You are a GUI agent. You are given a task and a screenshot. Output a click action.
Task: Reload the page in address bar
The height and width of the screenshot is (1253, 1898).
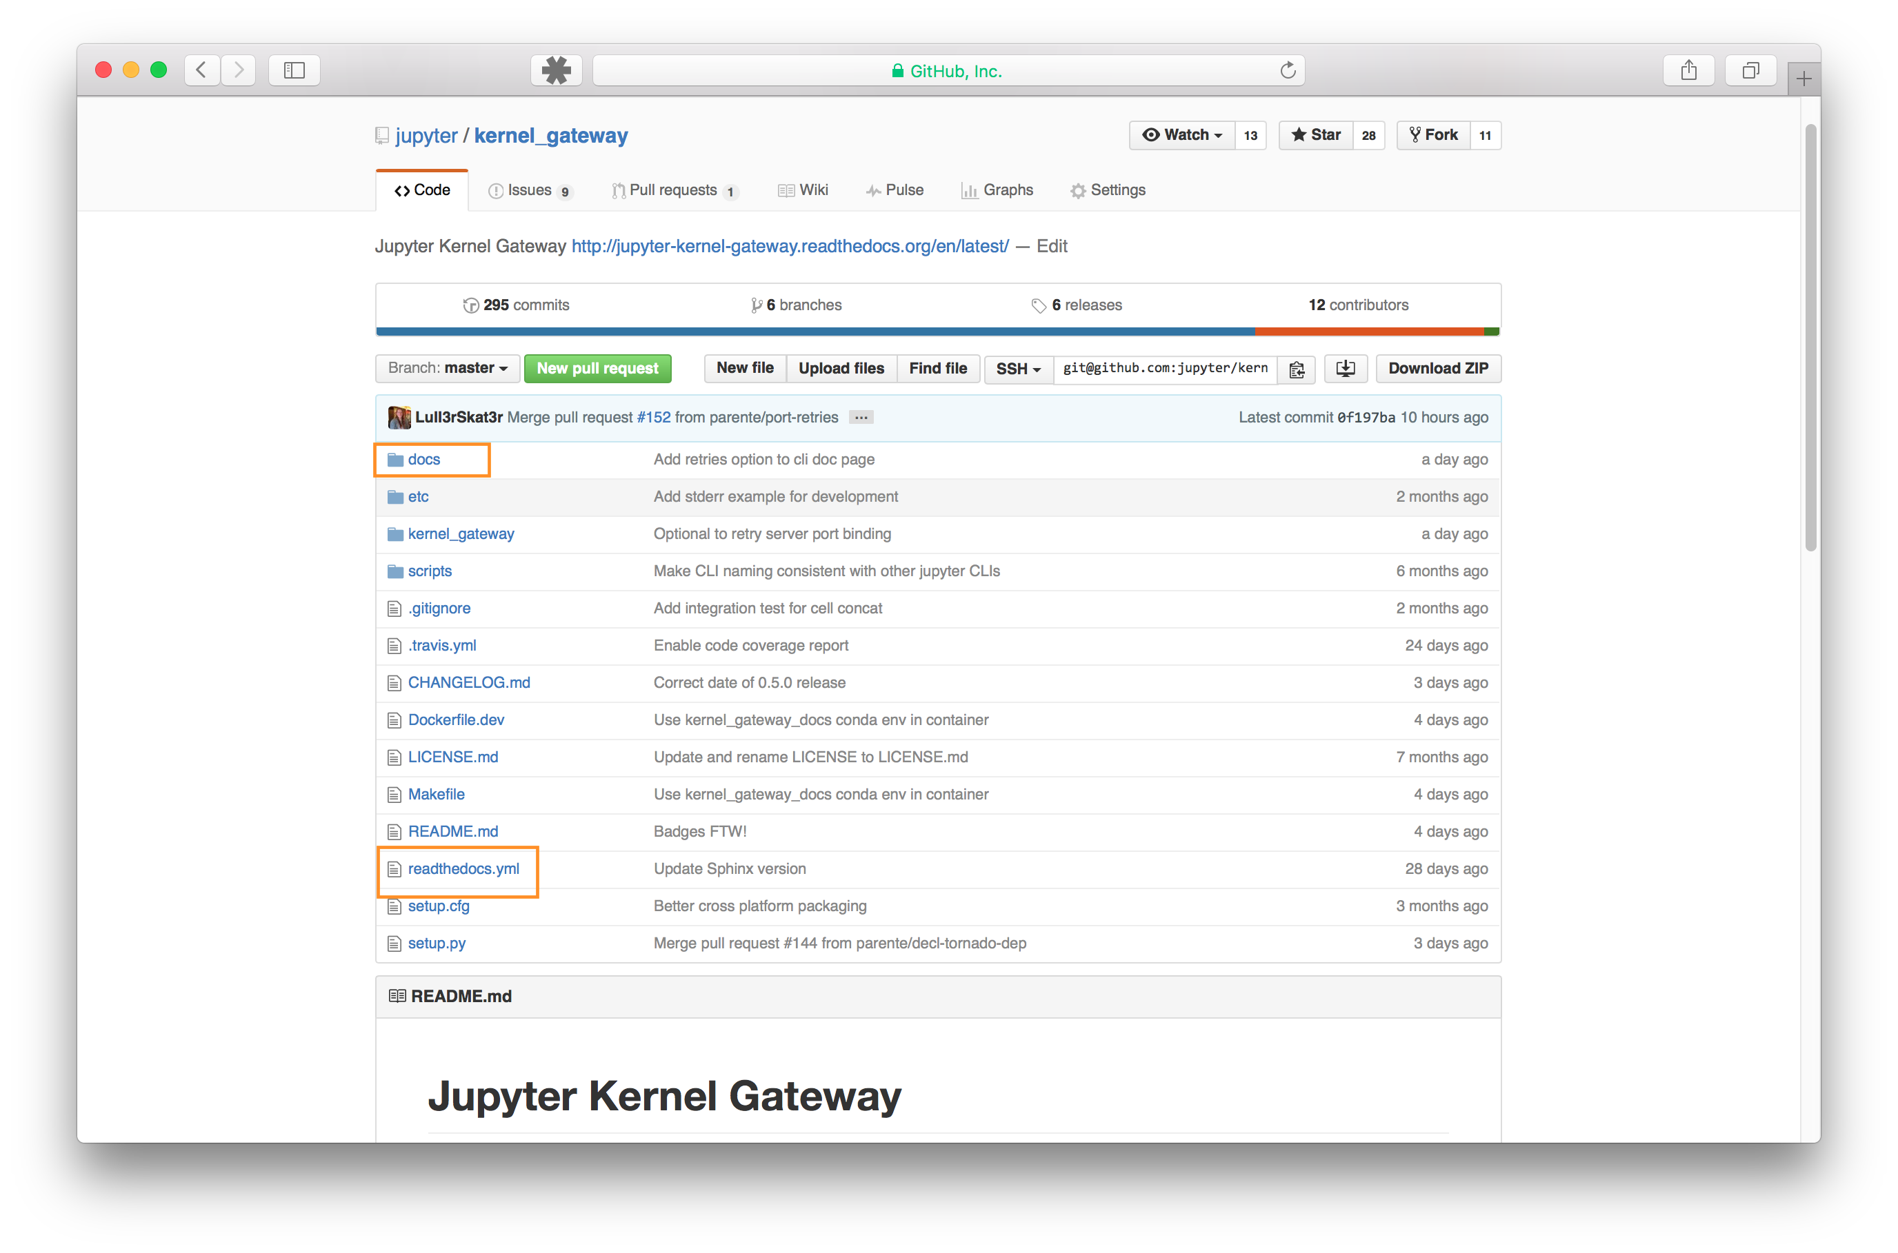pos(1287,70)
